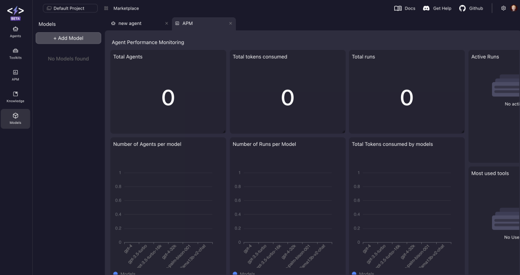Image resolution: width=520 pixels, height=275 pixels.
Task: Select the APM tab
Action: (187, 24)
